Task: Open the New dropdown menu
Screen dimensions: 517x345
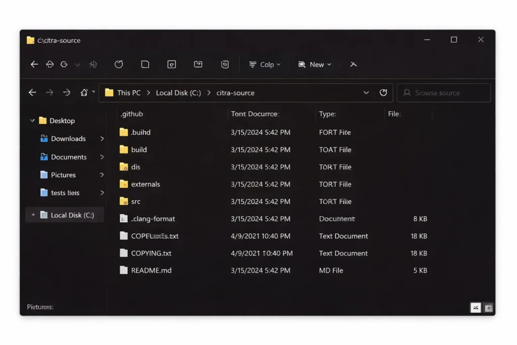Action: [315, 65]
